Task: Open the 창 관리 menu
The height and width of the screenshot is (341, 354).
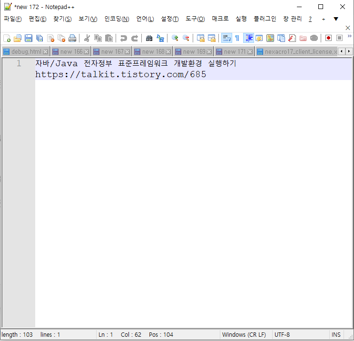Action: pyautogui.click(x=292, y=19)
